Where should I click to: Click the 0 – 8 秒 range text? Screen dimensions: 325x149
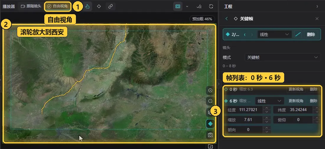[x=229, y=66]
